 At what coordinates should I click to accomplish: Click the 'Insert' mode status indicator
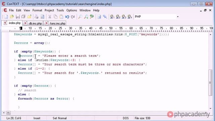[x=37, y=118]
